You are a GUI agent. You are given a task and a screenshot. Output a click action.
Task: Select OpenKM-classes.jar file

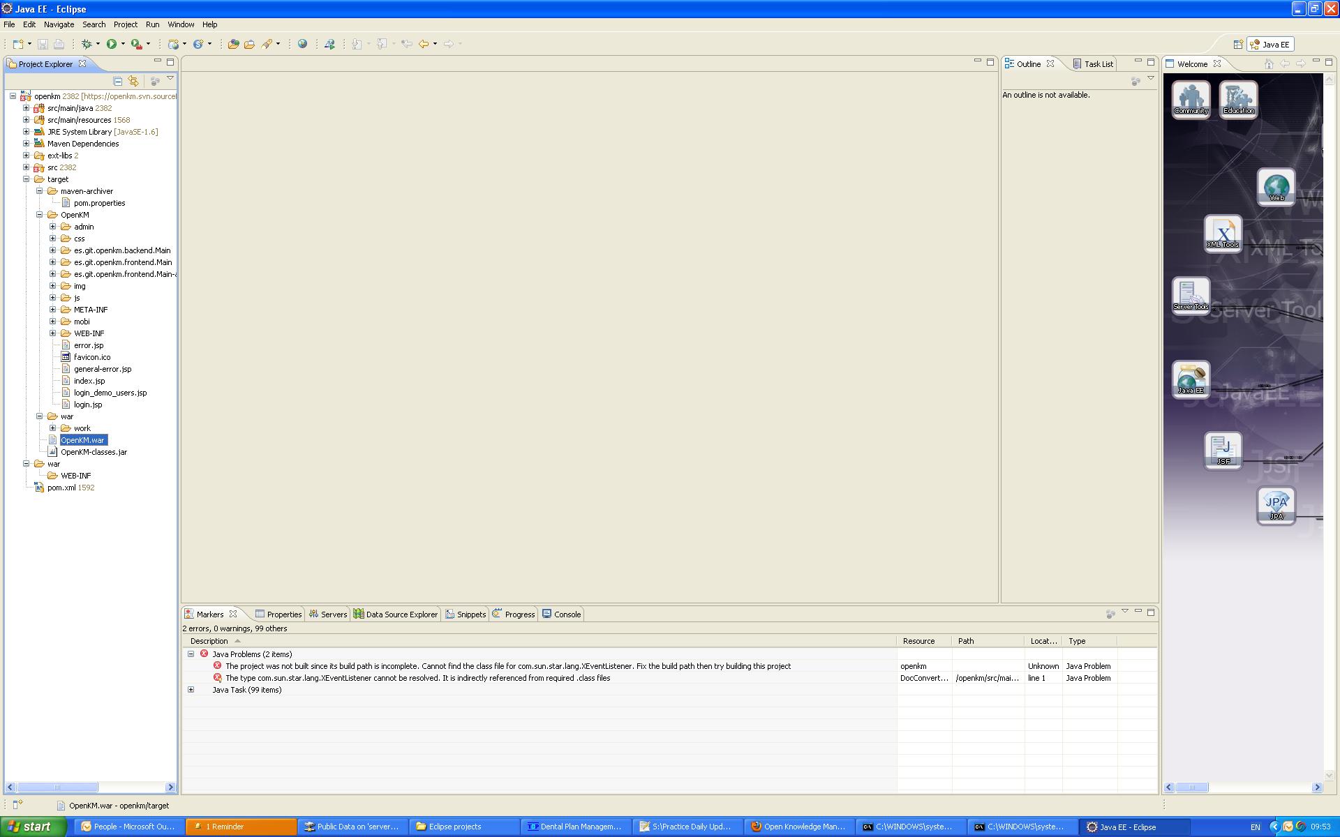pyautogui.click(x=94, y=452)
